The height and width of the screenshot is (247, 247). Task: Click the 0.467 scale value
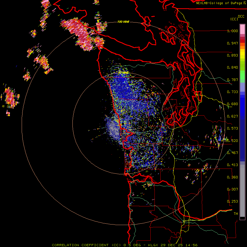pyautogui.click(x=232, y=153)
